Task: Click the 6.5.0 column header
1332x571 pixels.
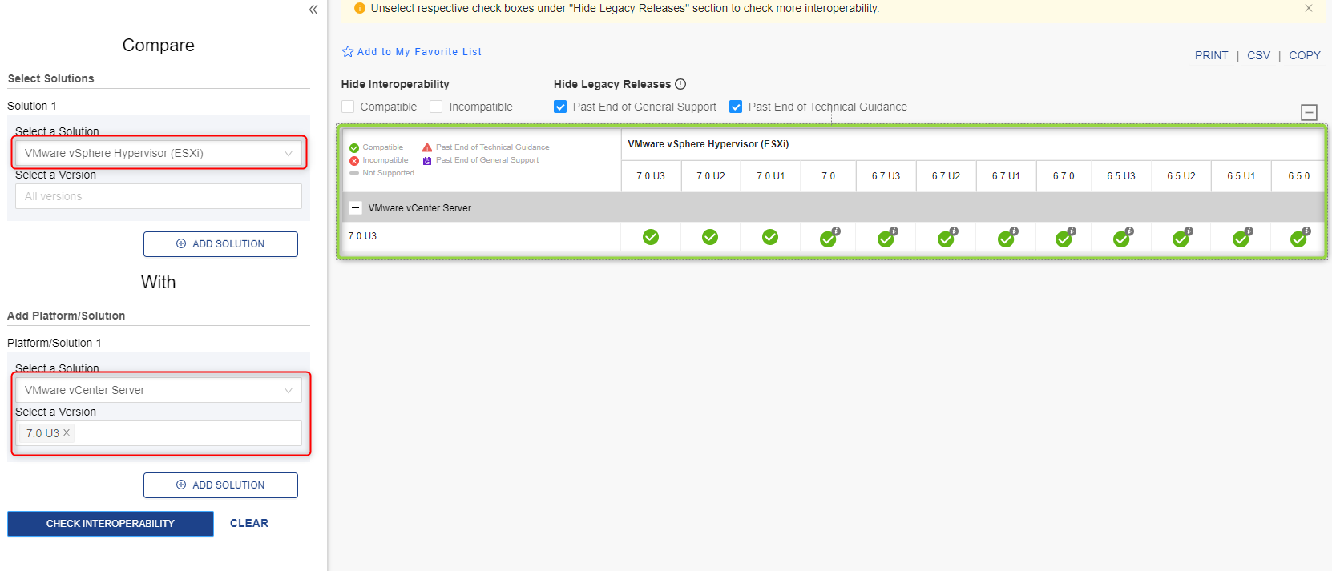Action: pos(1299,176)
